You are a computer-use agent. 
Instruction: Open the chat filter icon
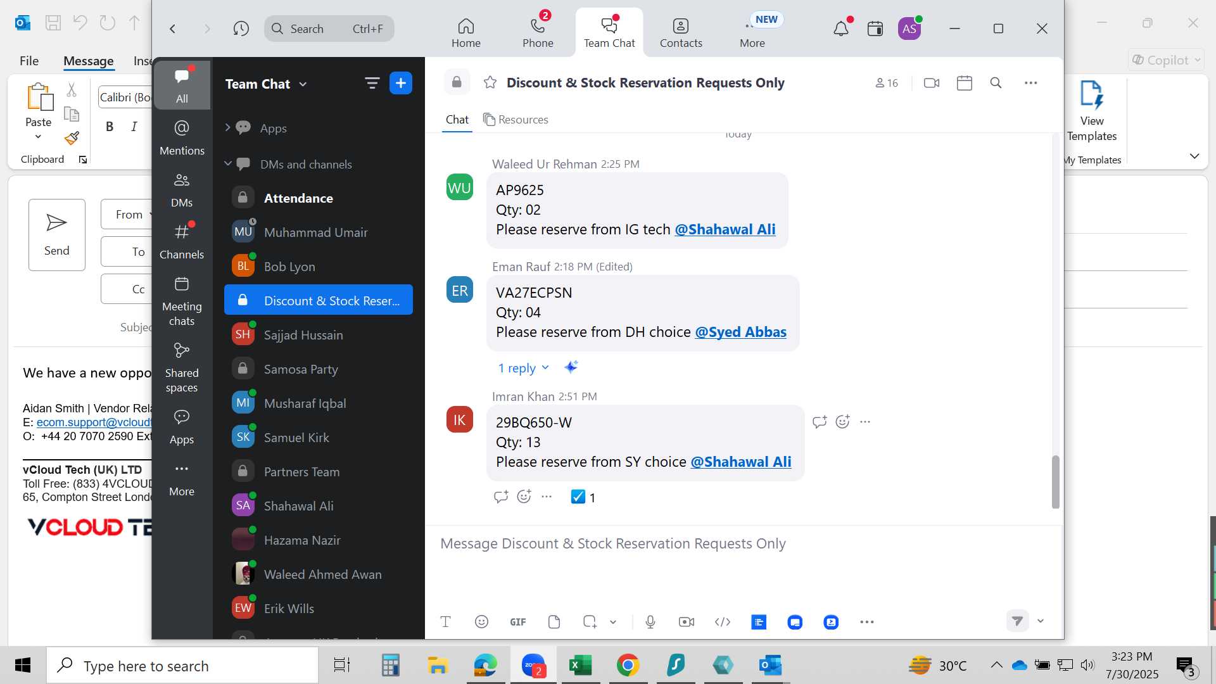[372, 83]
